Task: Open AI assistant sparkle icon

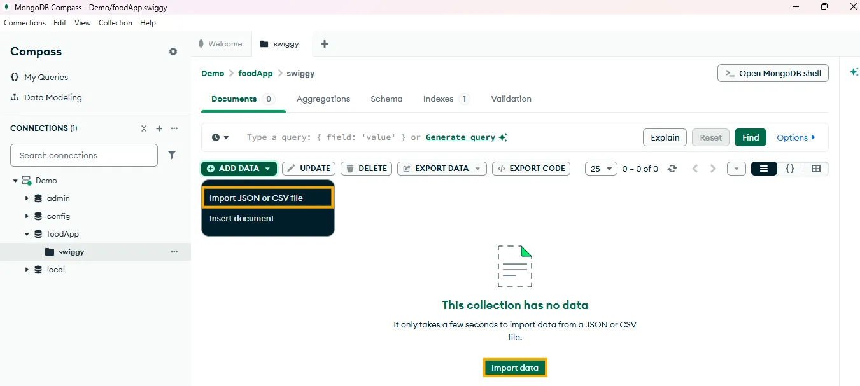Action: point(854,72)
